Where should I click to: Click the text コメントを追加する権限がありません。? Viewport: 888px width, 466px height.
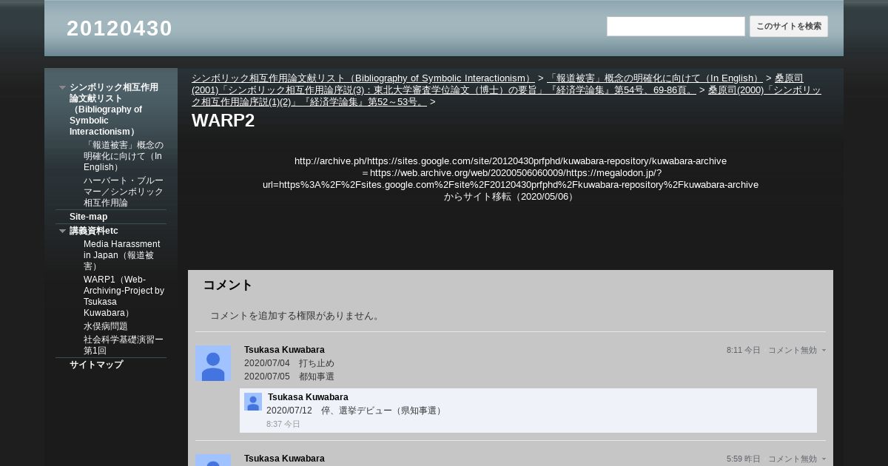pos(296,316)
